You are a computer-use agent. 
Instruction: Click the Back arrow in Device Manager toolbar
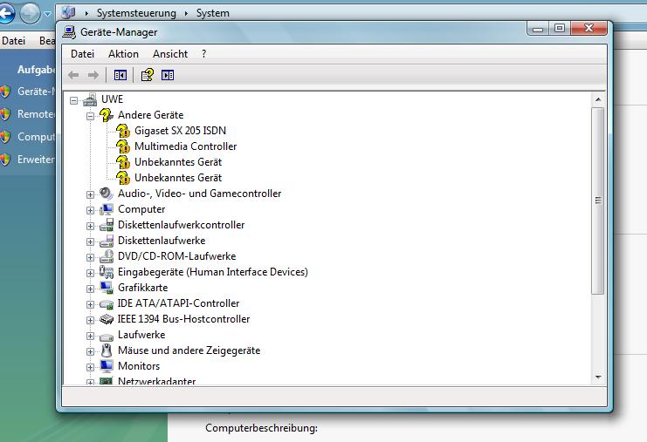(73, 75)
